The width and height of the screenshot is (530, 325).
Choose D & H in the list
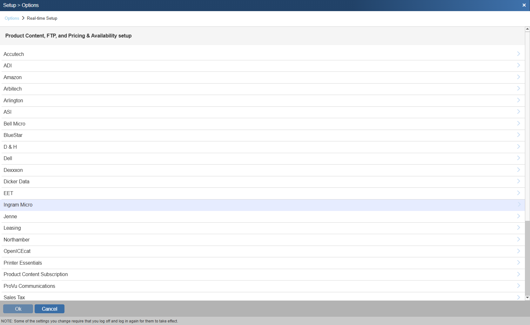(10, 147)
